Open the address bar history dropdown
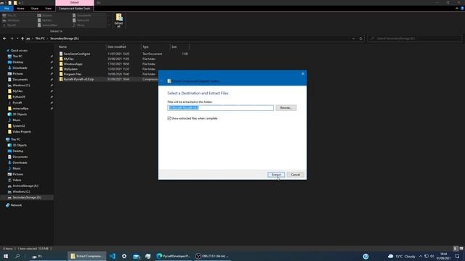This screenshot has width=465, height=261. pos(353,38)
